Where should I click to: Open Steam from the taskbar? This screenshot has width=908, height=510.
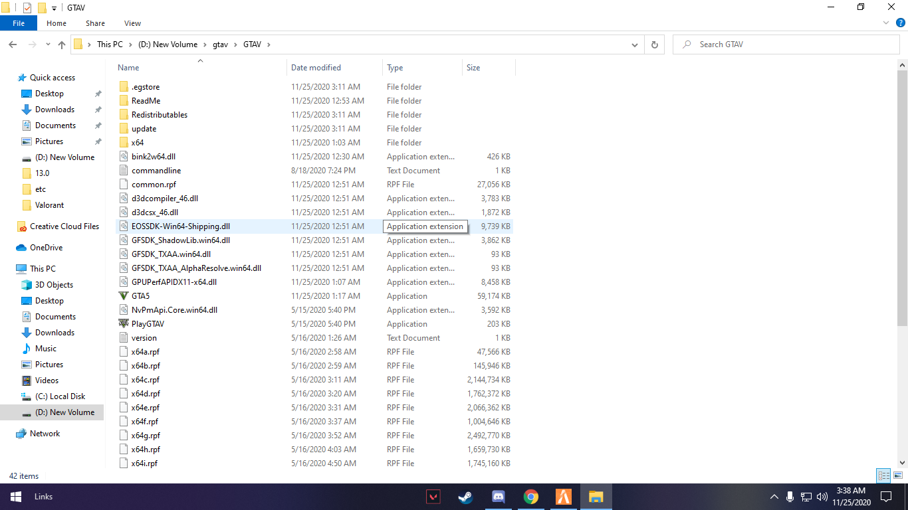[x=466, y=497]
